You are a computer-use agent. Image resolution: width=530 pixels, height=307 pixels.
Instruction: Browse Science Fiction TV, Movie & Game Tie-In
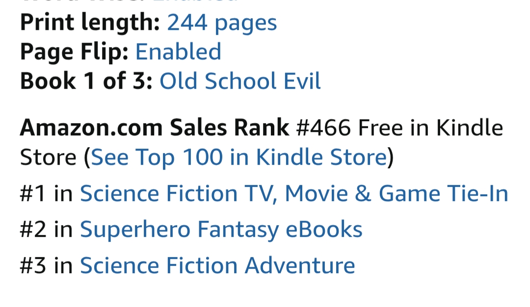click(x=294, y=194)
